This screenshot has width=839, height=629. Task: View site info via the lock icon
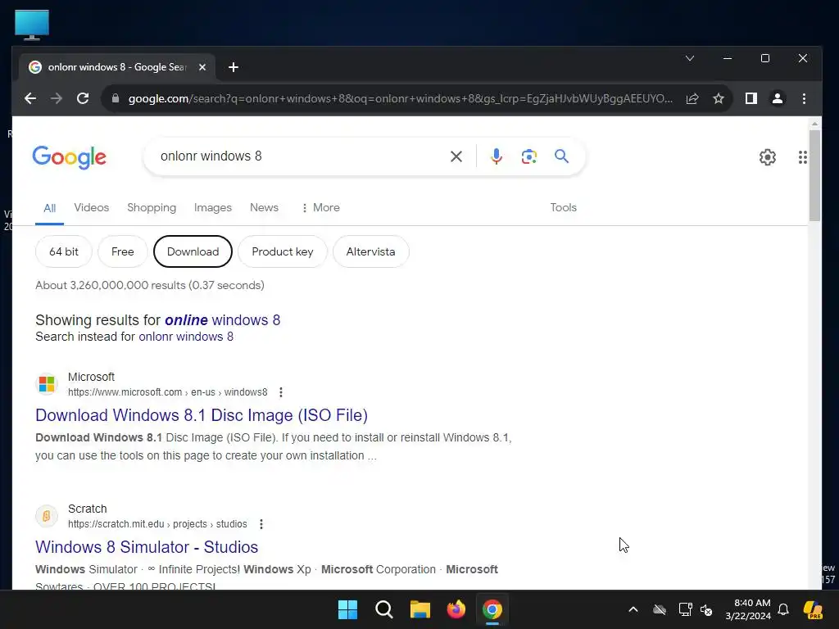(x=115, y=98)
